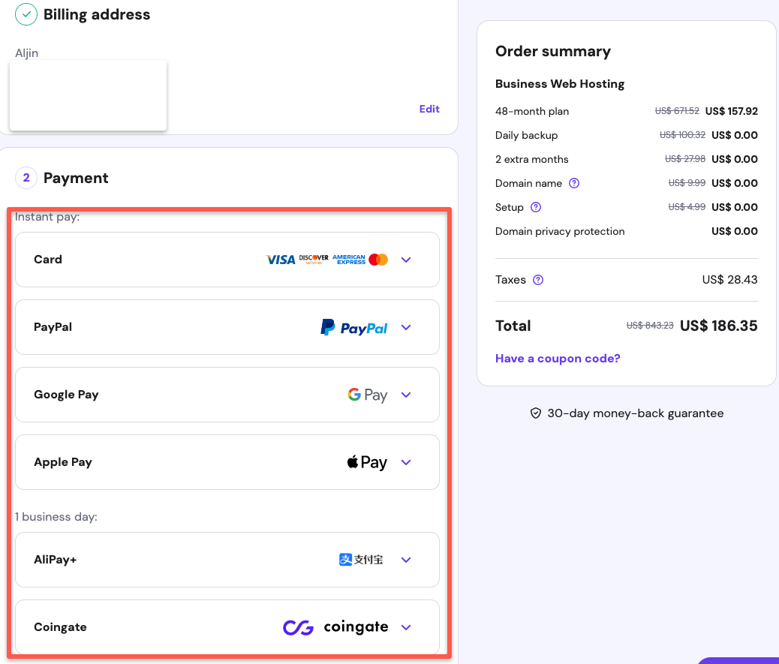
Task: Expand the Card payment option
Action: (406, 260)
